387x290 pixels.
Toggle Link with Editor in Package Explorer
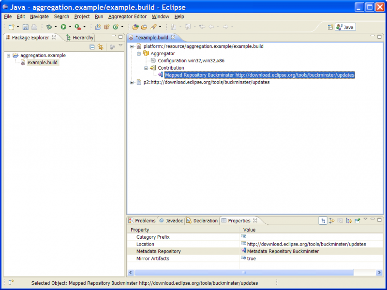(x=101, y=47)
